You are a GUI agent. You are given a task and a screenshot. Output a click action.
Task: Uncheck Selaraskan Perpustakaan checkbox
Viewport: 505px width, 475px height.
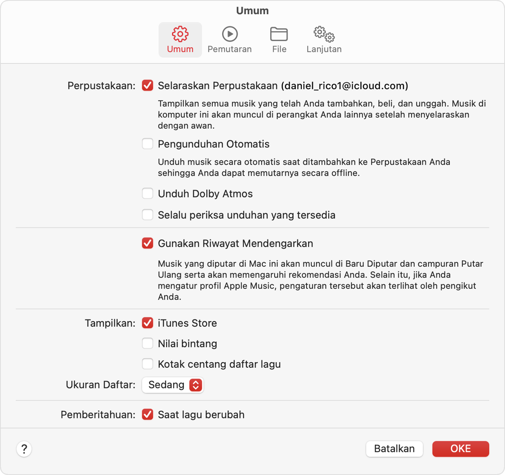(147, 85)
